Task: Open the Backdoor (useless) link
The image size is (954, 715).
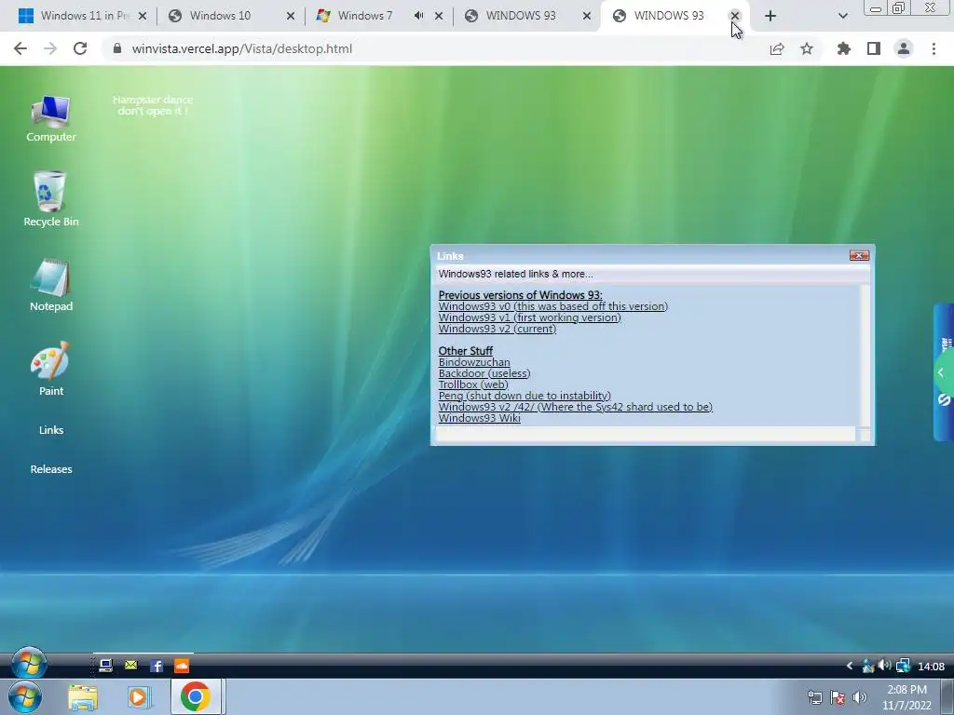Action: point(484,373)
